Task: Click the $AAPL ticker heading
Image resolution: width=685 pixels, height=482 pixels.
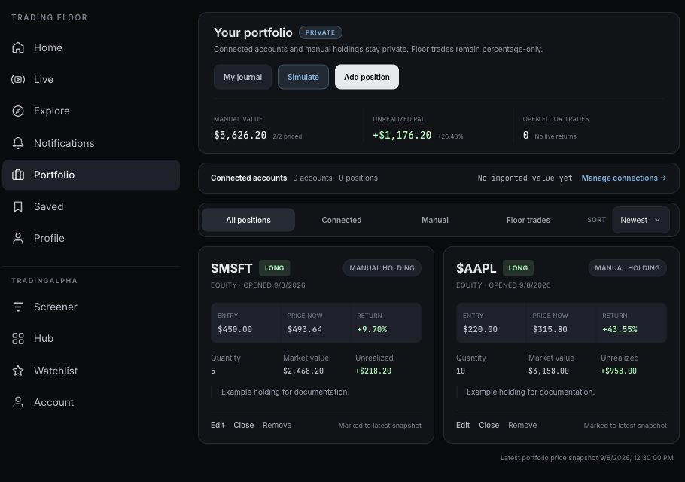Action: (x=476, y=268)
